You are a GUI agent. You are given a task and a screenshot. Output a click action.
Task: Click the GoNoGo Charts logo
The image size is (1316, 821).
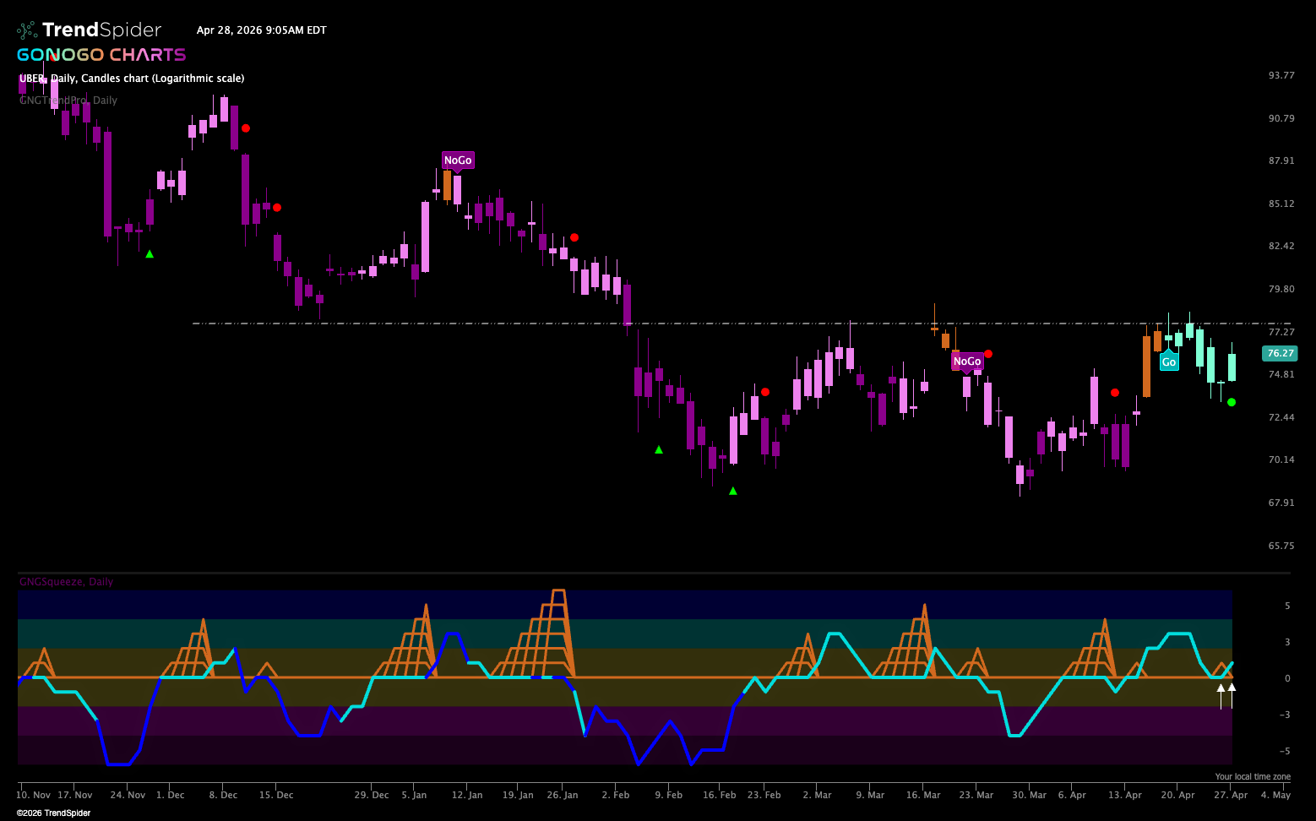(x=101, y=55)
